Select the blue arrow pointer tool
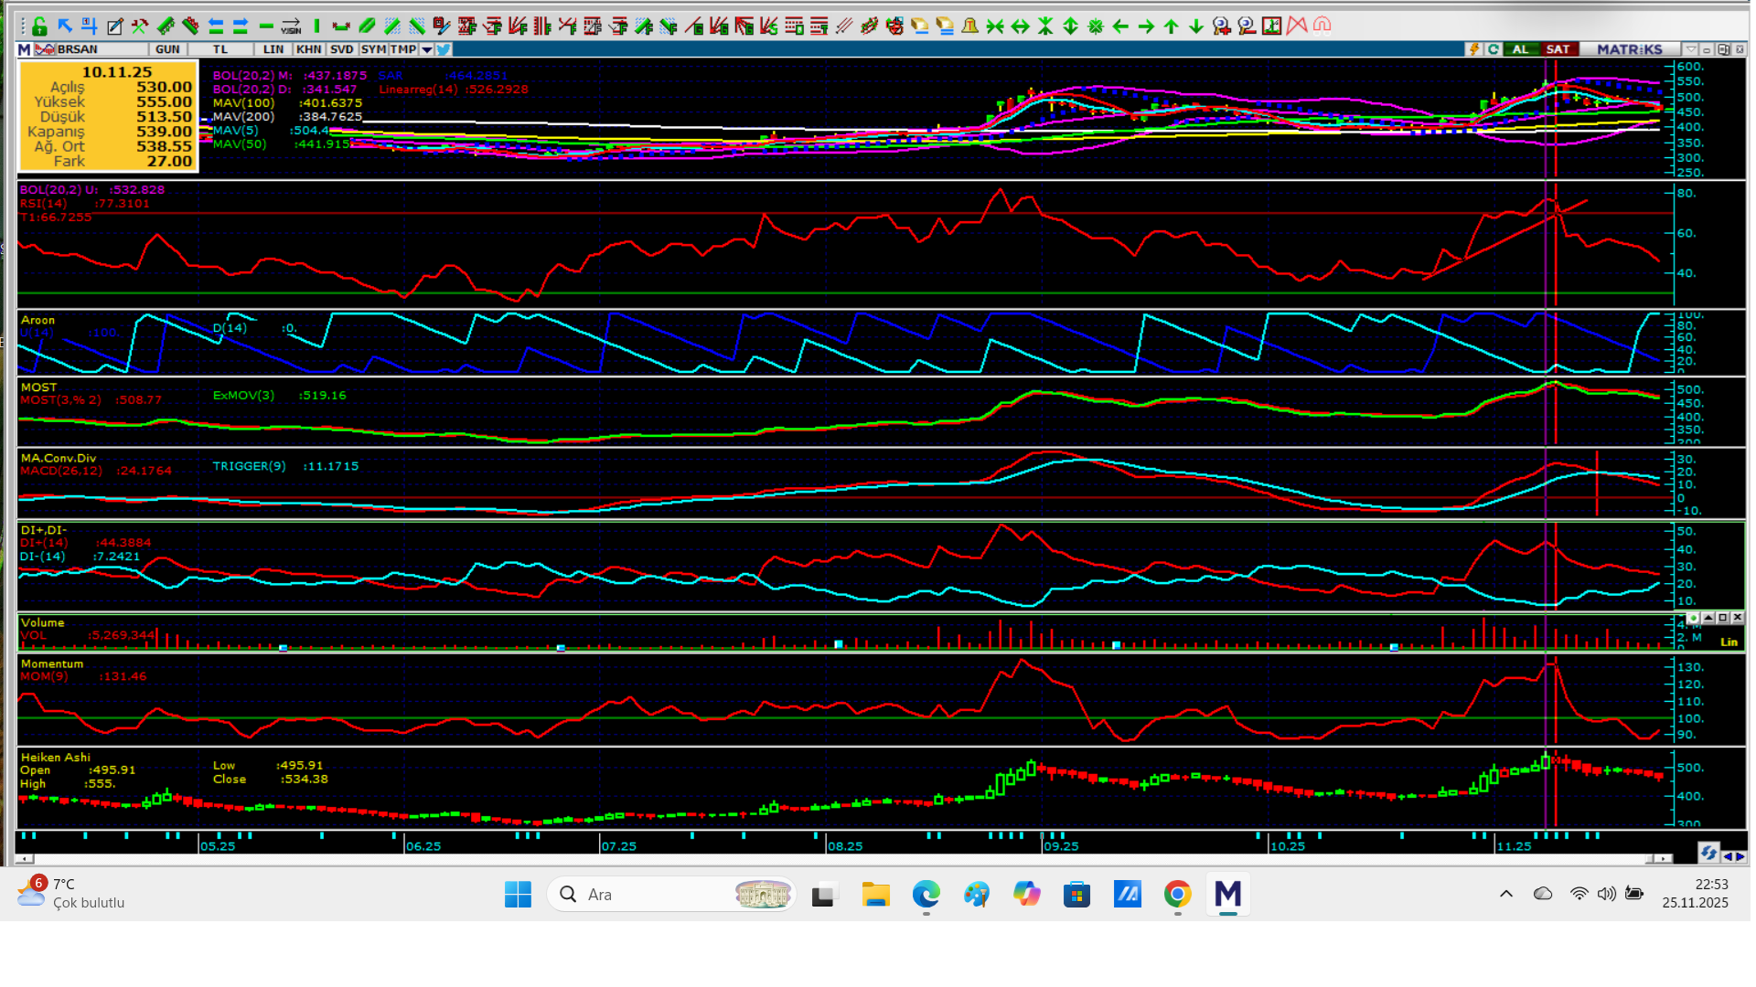 click(64, 26)
